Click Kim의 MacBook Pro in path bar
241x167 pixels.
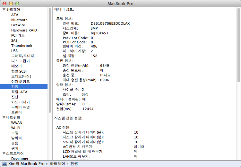[x=26, y=164]
